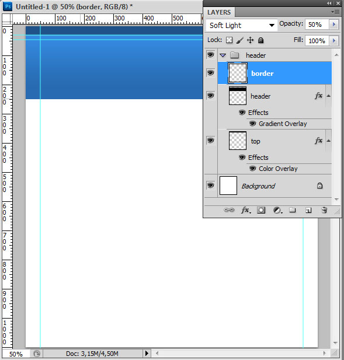344x360 pixels.
Task: Open the Soft Light blend mode dropdown
Action: (242, 25)
